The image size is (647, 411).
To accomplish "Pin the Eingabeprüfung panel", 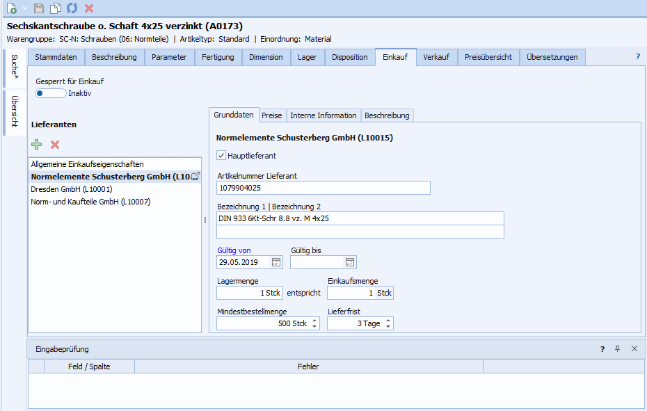I will (617, 349).
